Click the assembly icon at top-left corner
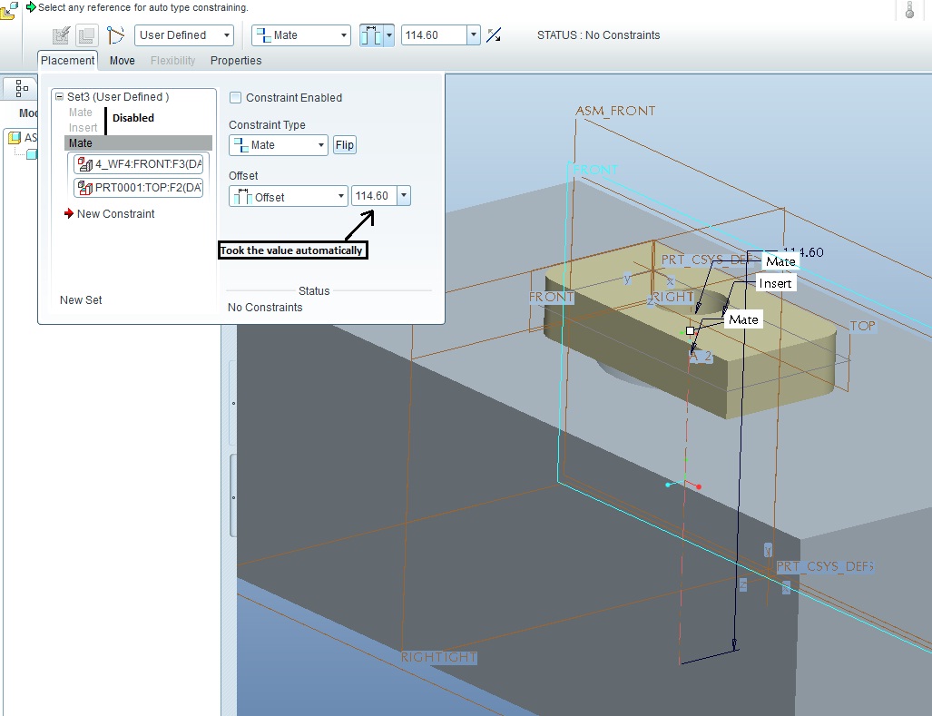932x716 pixels. [x=8, y=10]
